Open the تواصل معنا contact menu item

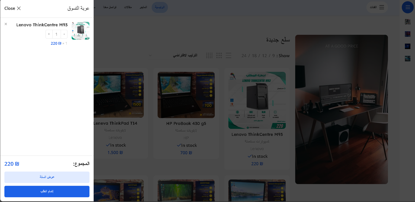110,7
